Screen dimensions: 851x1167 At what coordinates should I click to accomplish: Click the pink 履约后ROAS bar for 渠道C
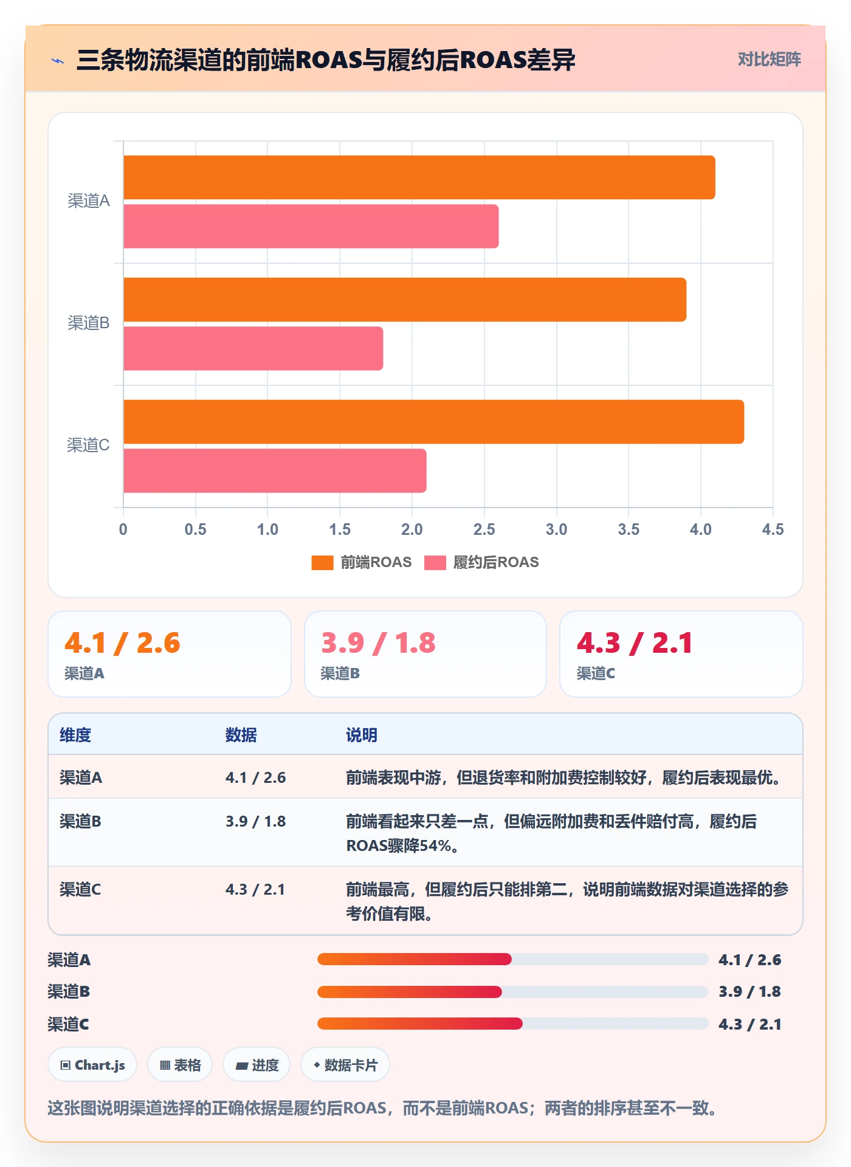point(275,470)
